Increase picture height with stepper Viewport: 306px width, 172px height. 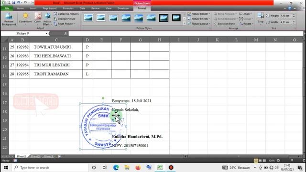[294, 15]
